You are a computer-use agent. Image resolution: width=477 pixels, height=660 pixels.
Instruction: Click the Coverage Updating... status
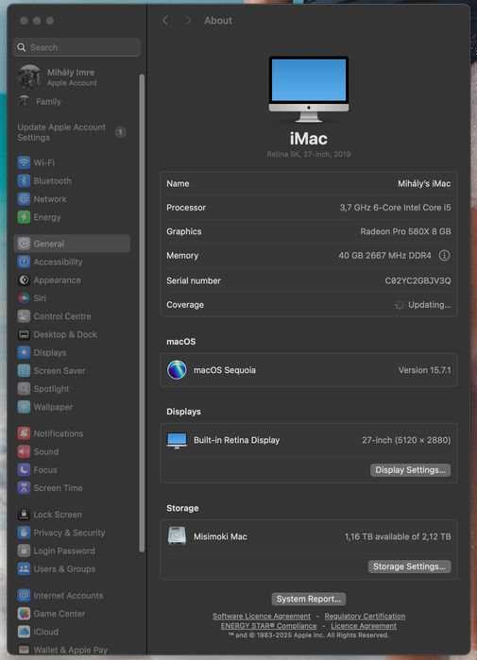coord(423,305)
